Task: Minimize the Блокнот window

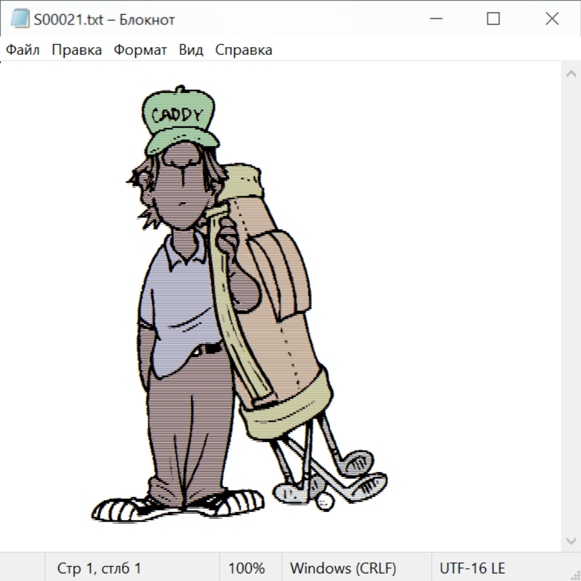Action: pyautogui.click(x=435, y=19)
